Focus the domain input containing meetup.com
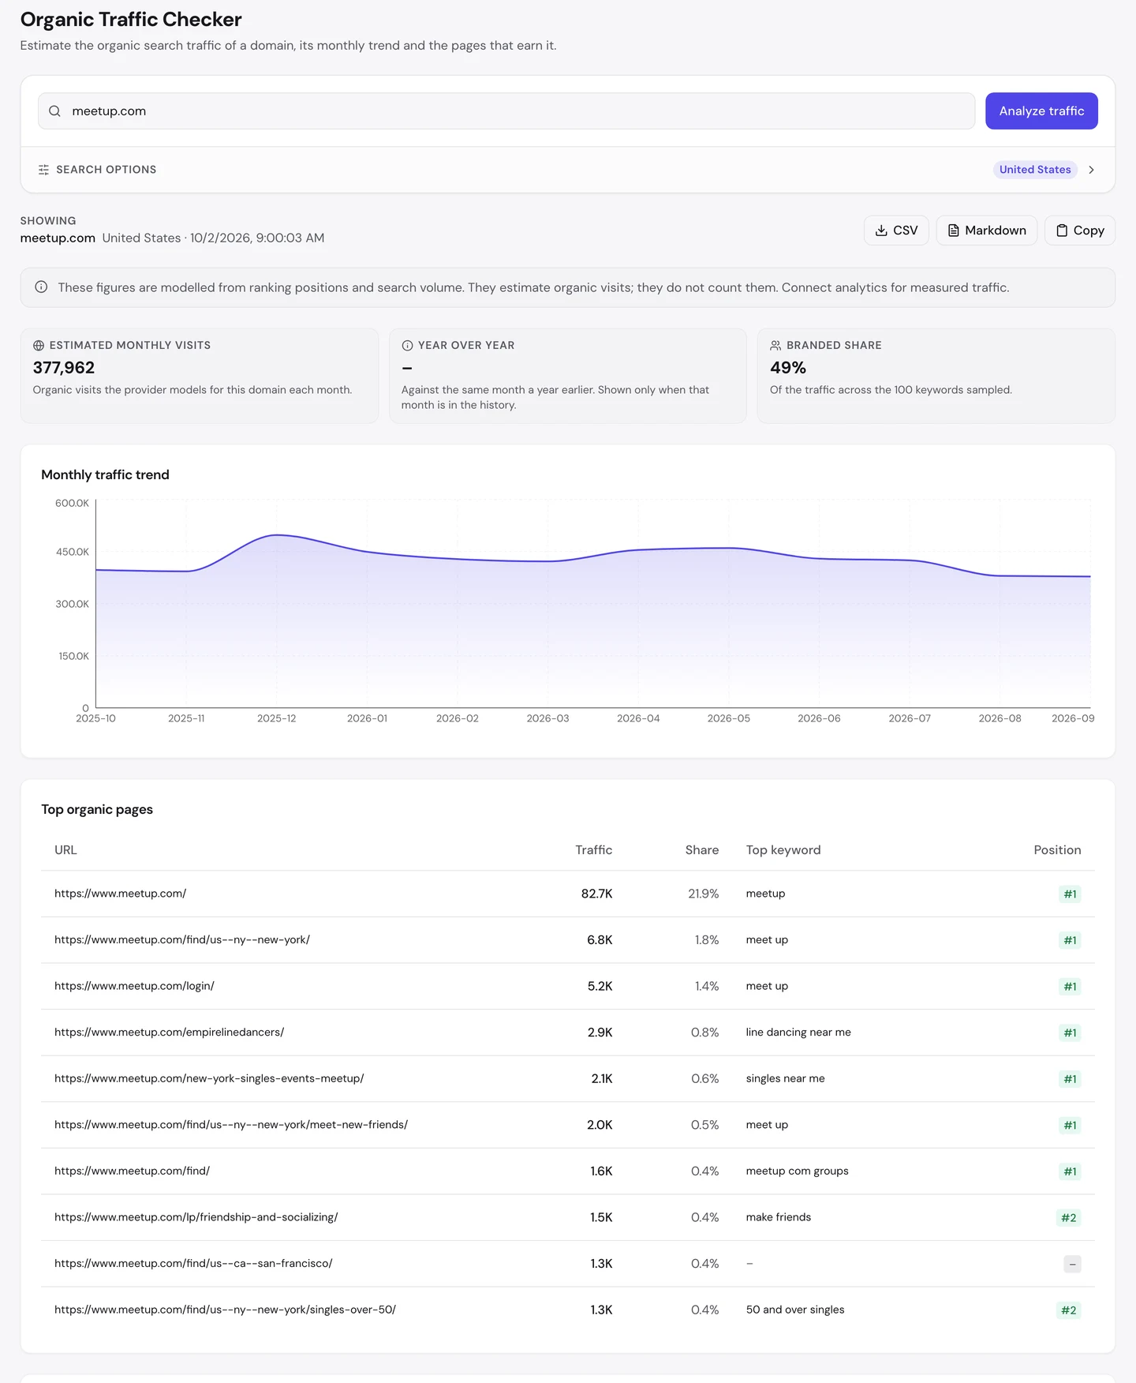Screen dimensions: 1136x1383 coord(506,111)
